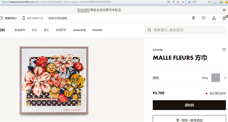Open the account profile icon
The height and width of the screenshot is (122, 228).
coord(214,18)
